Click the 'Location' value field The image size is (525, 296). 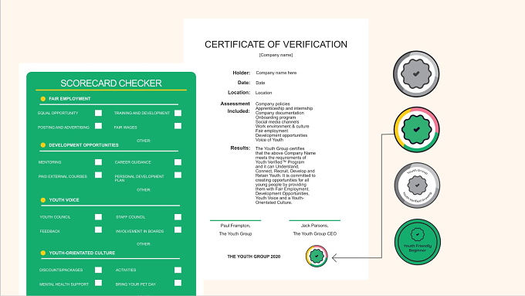[263, 93]
